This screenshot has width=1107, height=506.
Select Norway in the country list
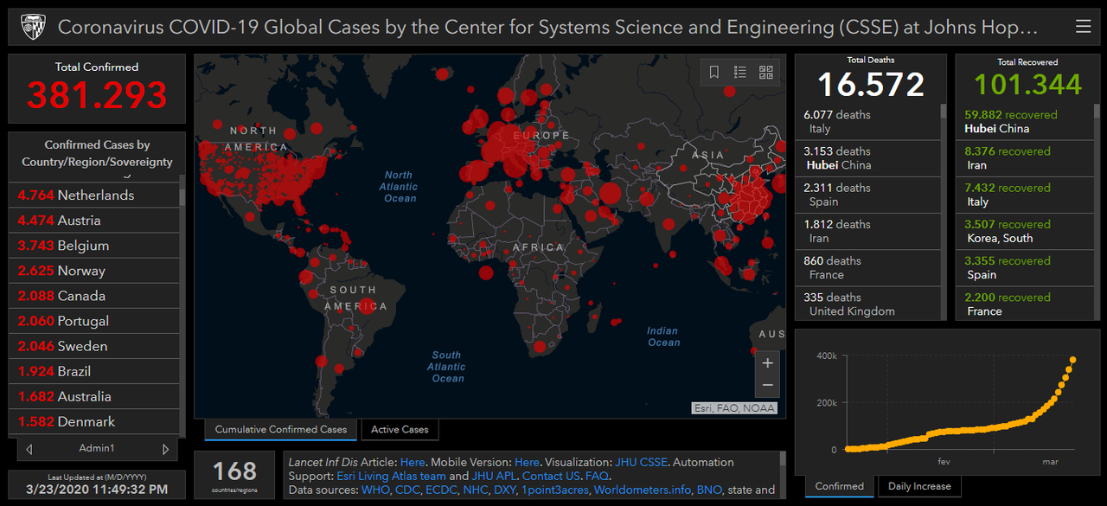[93, 271]
